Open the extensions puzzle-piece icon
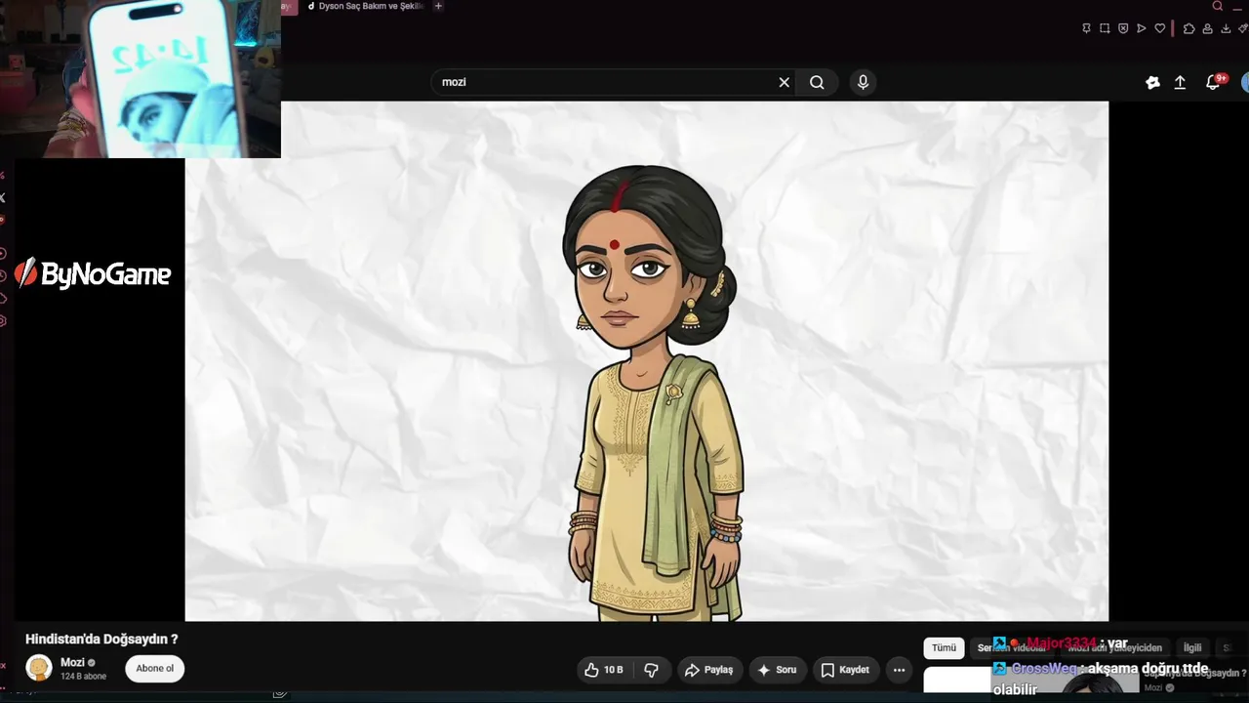Screen dimensions: 1249x703 pyautogui.click(x=1189, y=28)
